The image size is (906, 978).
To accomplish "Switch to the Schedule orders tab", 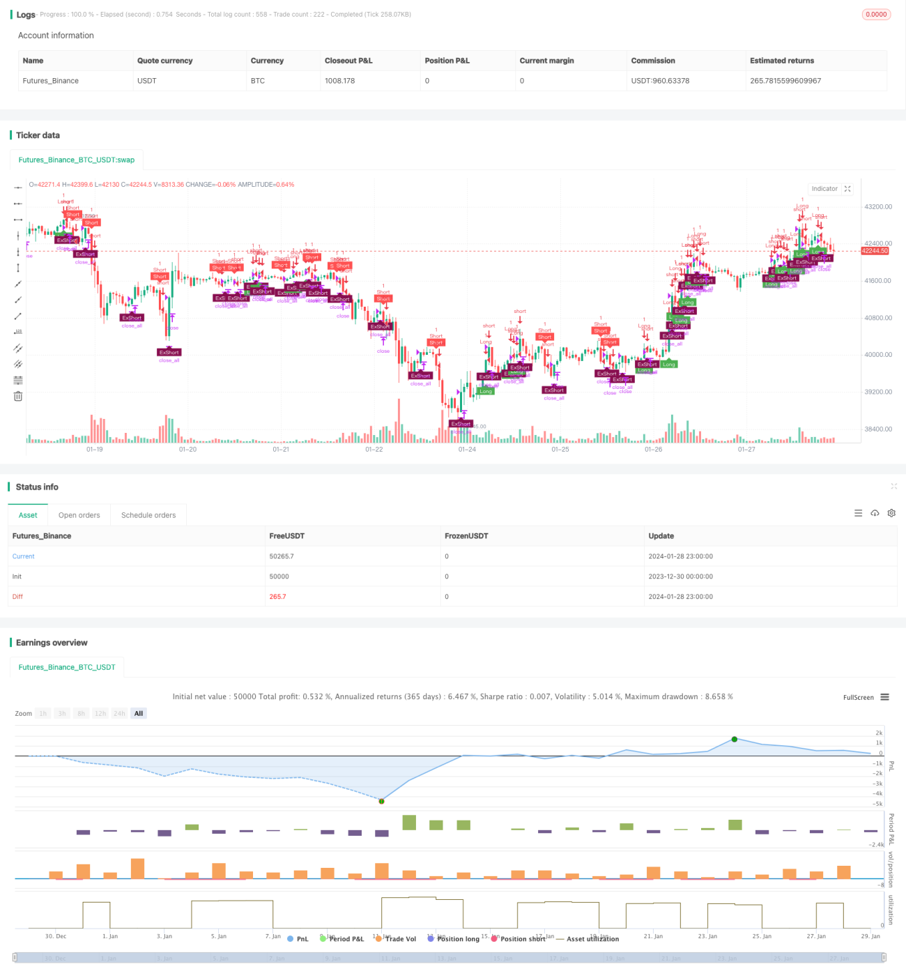I will point(148,515).
